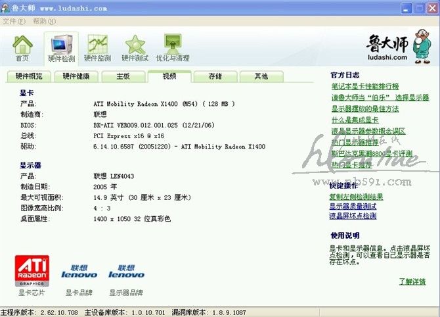
Task: Click the 显示器品牌 caption
Action: [126, 293]
